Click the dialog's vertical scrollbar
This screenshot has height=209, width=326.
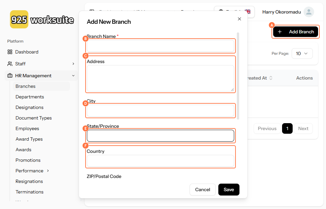[x=238, y=76]
